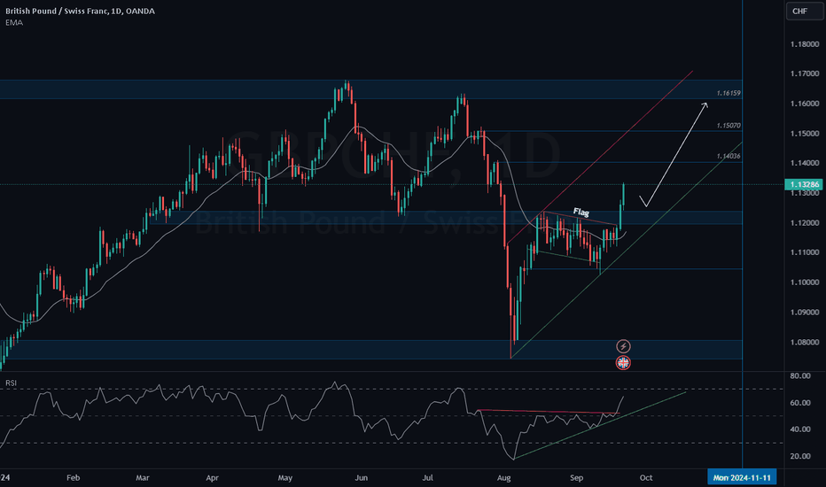Click the Mon 2024-11-11 date label
This screenshot has width=826, height=487.
(742, 477)
